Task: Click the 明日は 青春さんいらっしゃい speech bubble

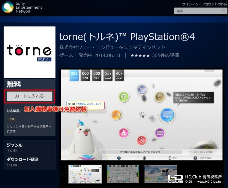Action: pos(85,105)
